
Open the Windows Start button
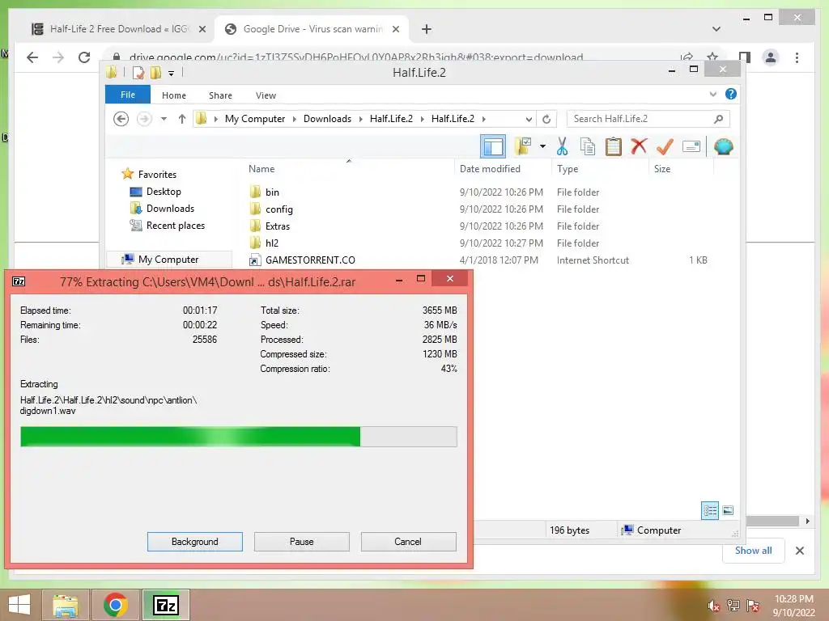tap(19, 605)
